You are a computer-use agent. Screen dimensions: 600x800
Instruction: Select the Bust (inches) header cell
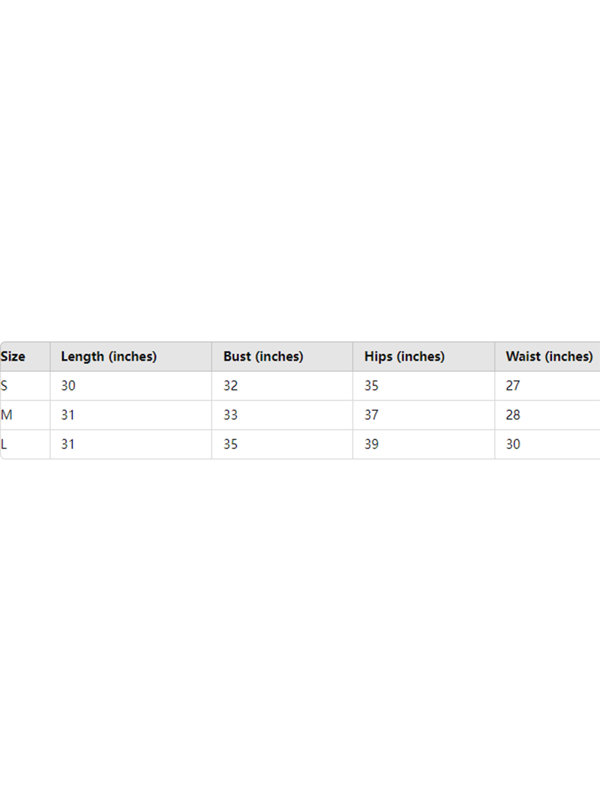263,357
